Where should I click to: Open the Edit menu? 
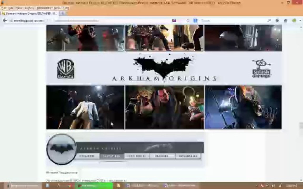(x=11, y=8)
